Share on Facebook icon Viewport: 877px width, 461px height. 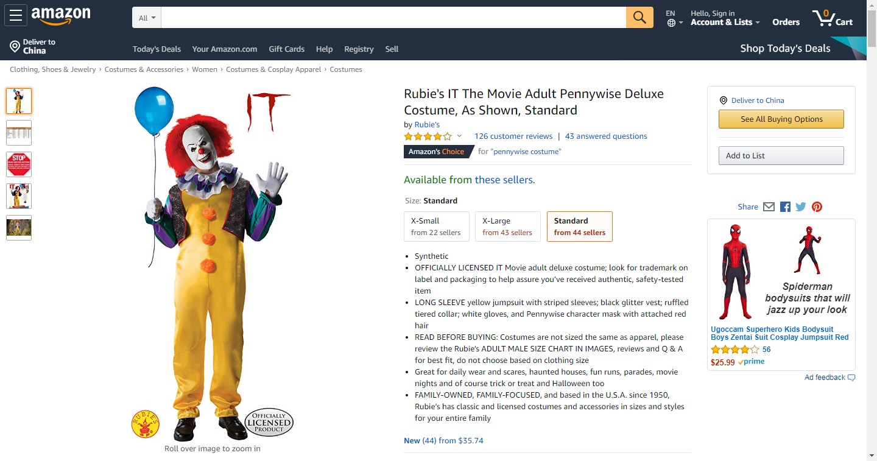click(x=785, y=206)
